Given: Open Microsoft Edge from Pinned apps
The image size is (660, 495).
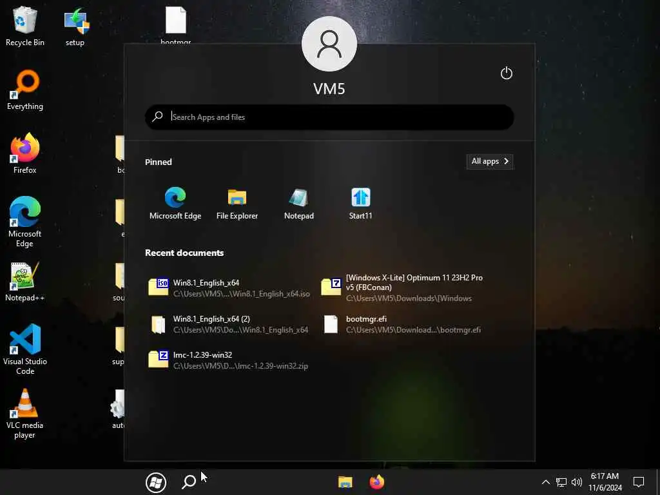Looking at the screenshot, I should point(175,203).
